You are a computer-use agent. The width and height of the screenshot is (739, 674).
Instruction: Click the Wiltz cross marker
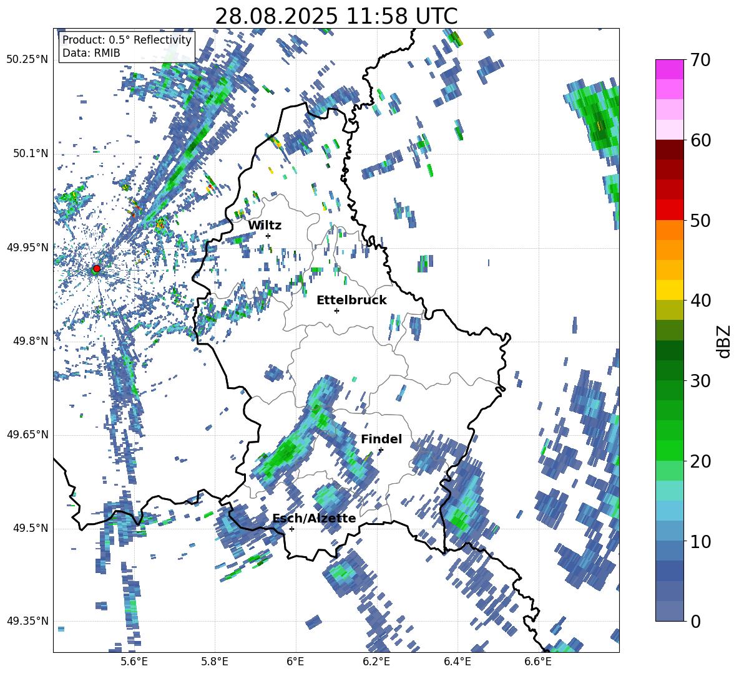(x=268, y=236)
